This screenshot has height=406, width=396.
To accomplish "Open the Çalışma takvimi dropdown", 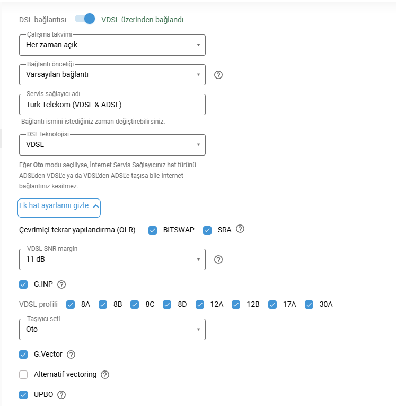I will [x=112, y=45].
